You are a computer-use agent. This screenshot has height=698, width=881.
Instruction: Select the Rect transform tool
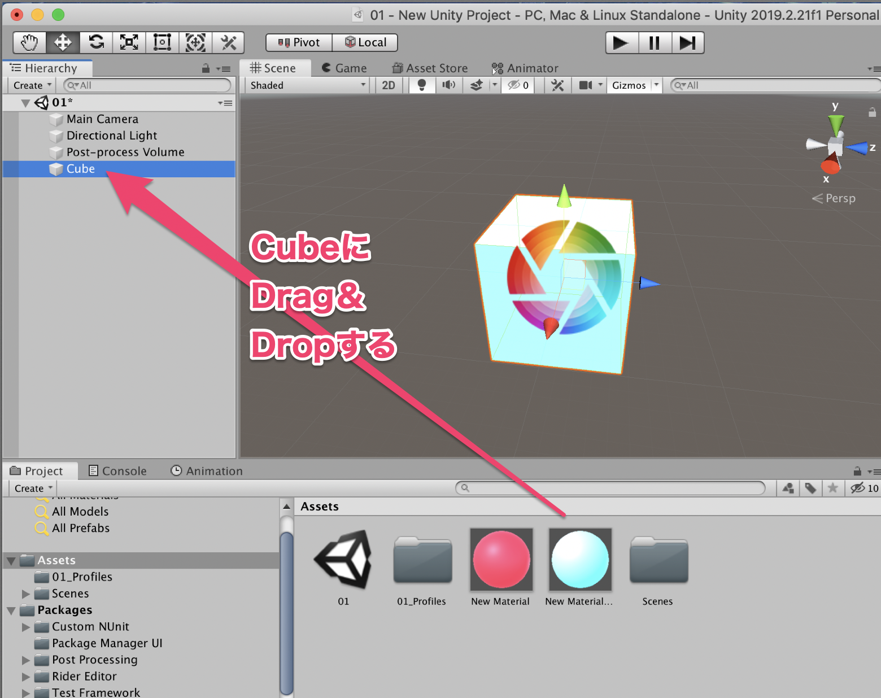pyautogui.click(x=163, y=42)
